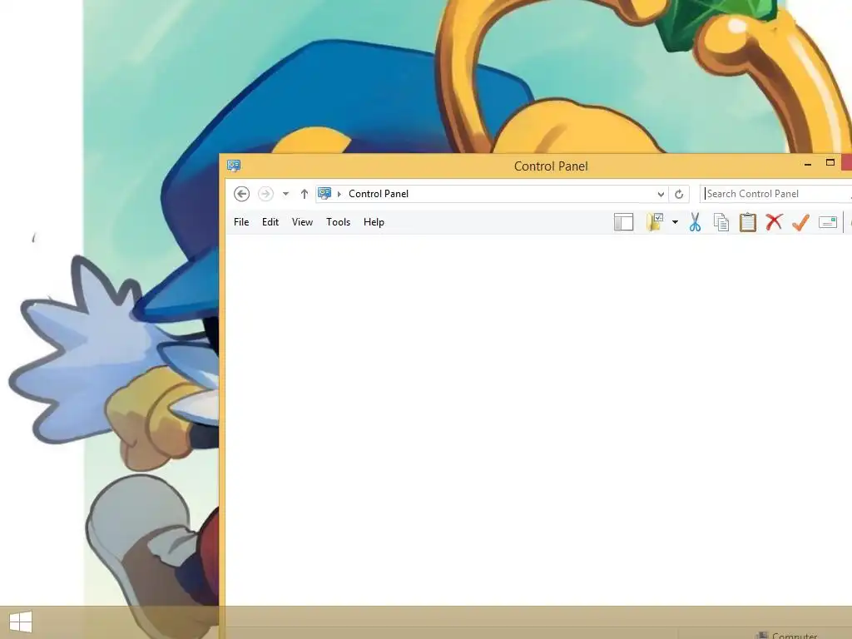Select the Control Panel breadcrumb text
Viewport: 852px width, 639px height.
[x=379, y=194]
